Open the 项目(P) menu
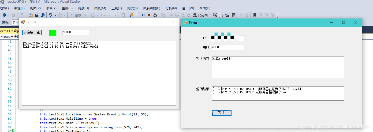Viewport: 373px width, 132px height. 51,8
